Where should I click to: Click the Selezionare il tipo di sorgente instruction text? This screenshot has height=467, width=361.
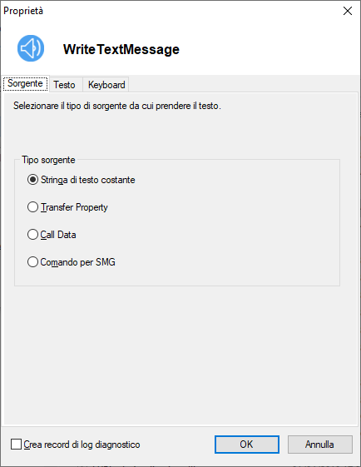(117, 106)
